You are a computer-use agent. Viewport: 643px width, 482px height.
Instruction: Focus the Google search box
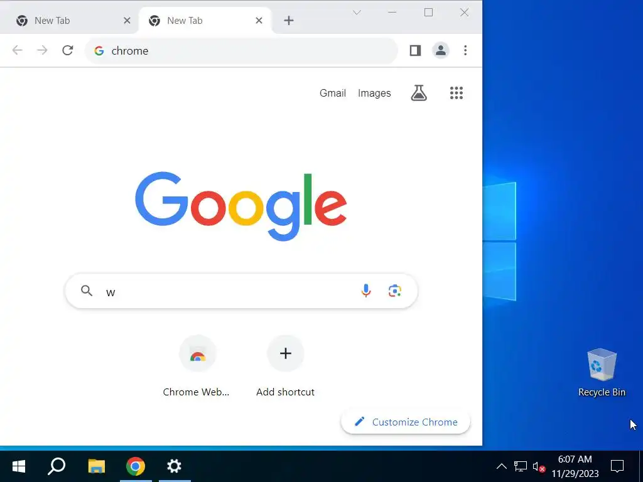point(241,291)
